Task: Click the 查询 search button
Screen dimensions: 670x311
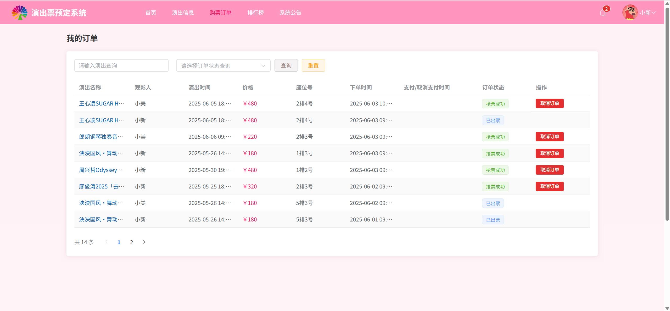Action: [286, 65]
